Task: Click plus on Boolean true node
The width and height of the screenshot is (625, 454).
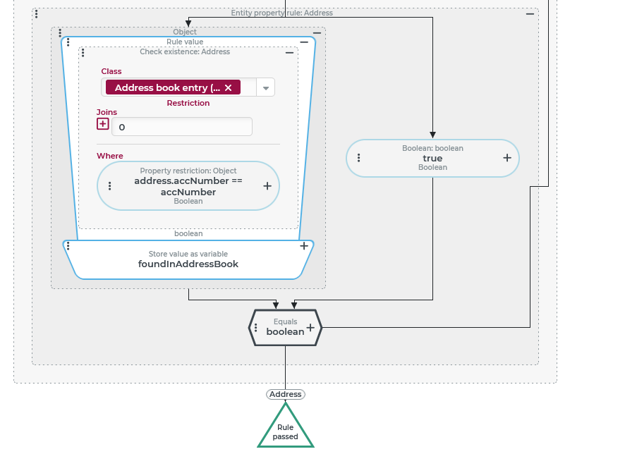Action: (x=507, y=158)
